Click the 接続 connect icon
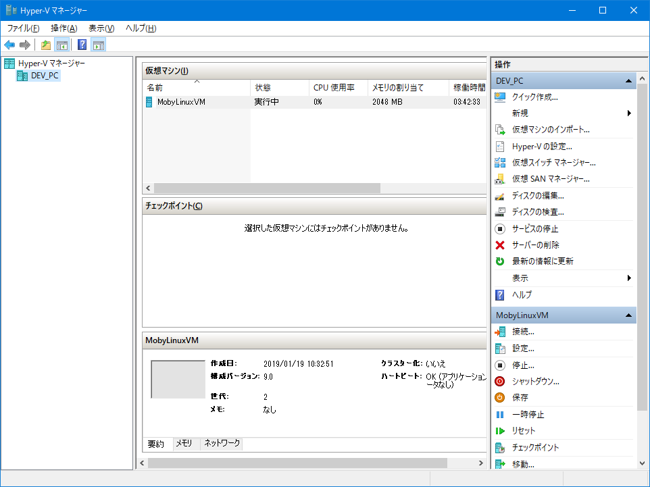The width and height of the screenshot is (650, 487). [x=500, y=332]
